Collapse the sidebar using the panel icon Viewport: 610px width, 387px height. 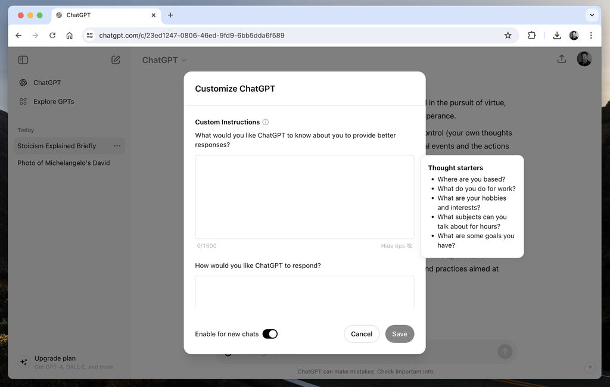[x=23, y=60]
